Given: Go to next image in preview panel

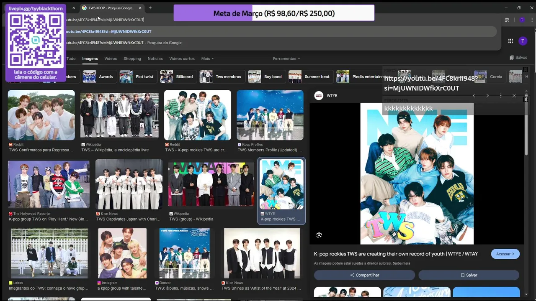Looking at the screenshot, I should [487, 96].
